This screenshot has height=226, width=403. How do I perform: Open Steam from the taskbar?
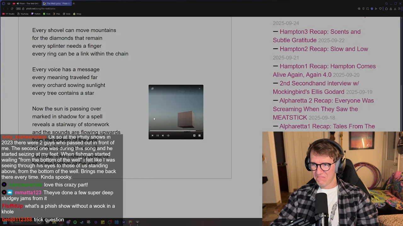pyautogui.click(x=82, y=222)
